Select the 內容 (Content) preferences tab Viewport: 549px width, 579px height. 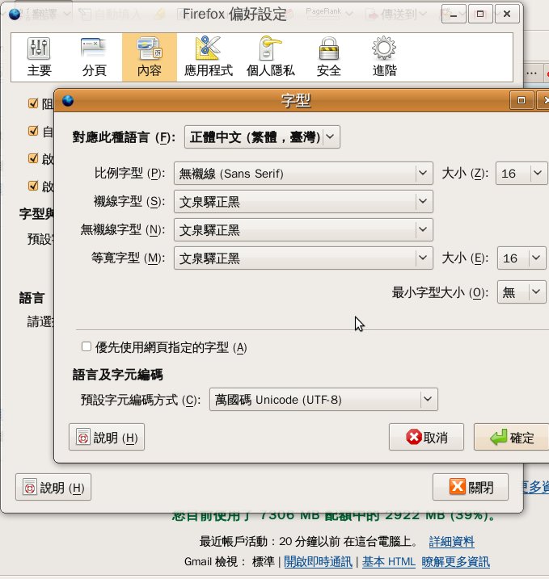click(x=150, y=57)
